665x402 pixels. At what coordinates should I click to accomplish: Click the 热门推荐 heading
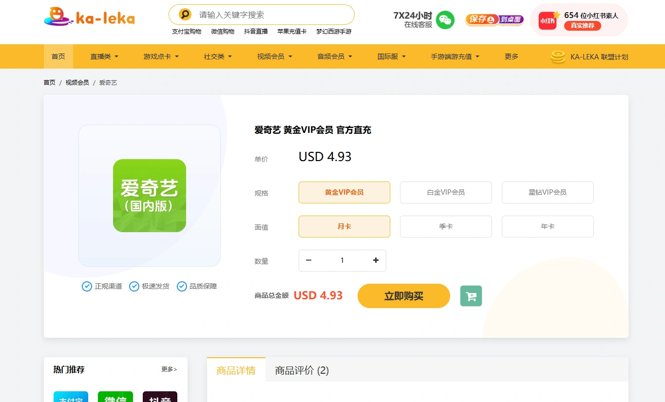pyautogui.click(x=69, y=370)
